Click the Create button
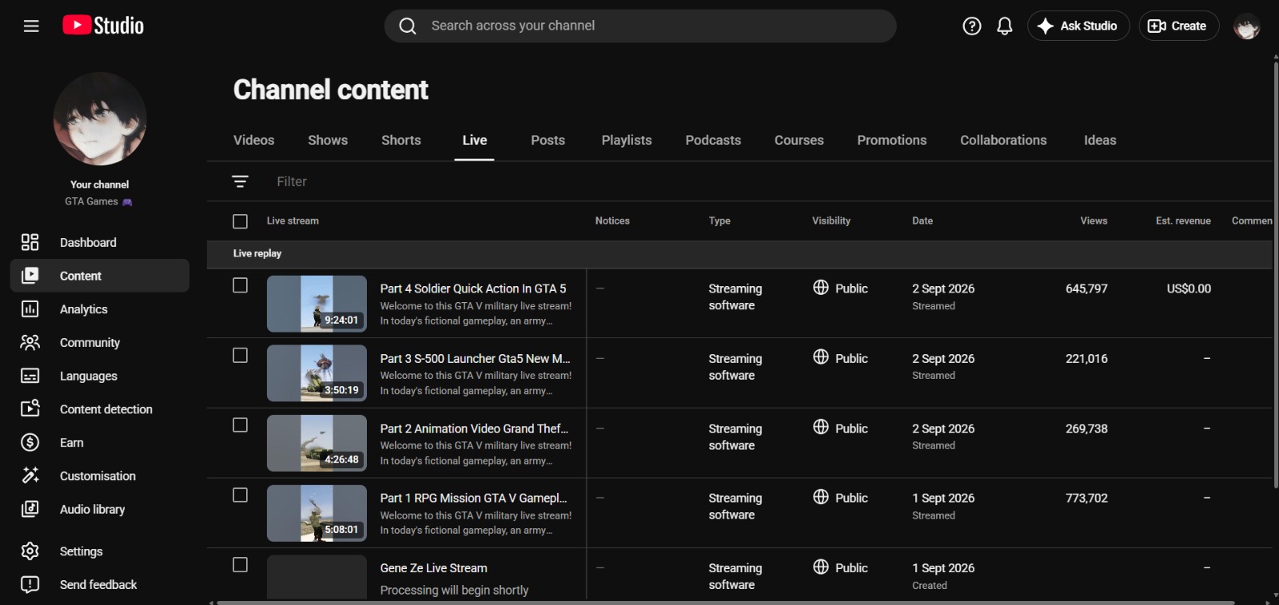1279x605 pixels. [1178, 26]
